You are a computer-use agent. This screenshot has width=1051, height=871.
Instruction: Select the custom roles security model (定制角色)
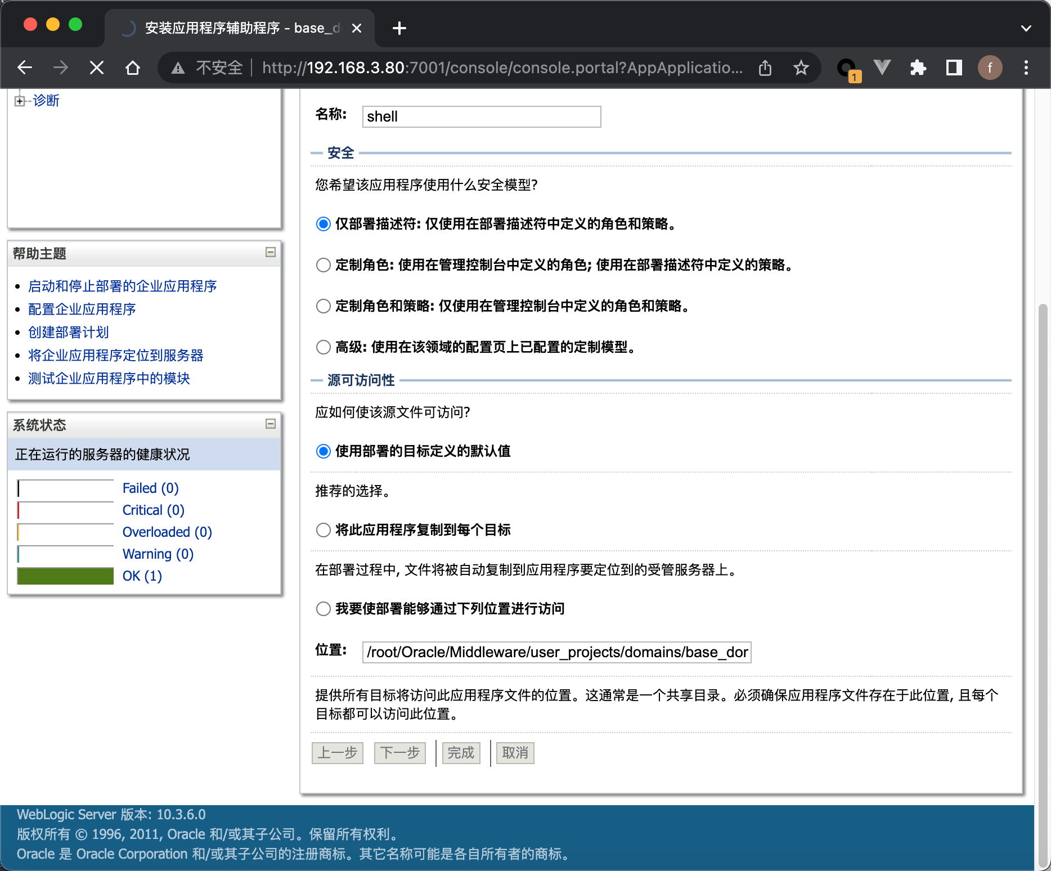(324, 265)
